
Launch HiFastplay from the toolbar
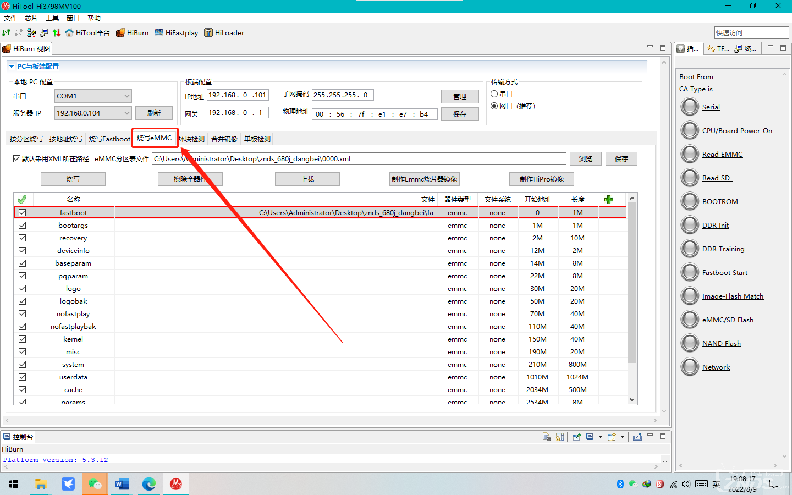point(176,32)
